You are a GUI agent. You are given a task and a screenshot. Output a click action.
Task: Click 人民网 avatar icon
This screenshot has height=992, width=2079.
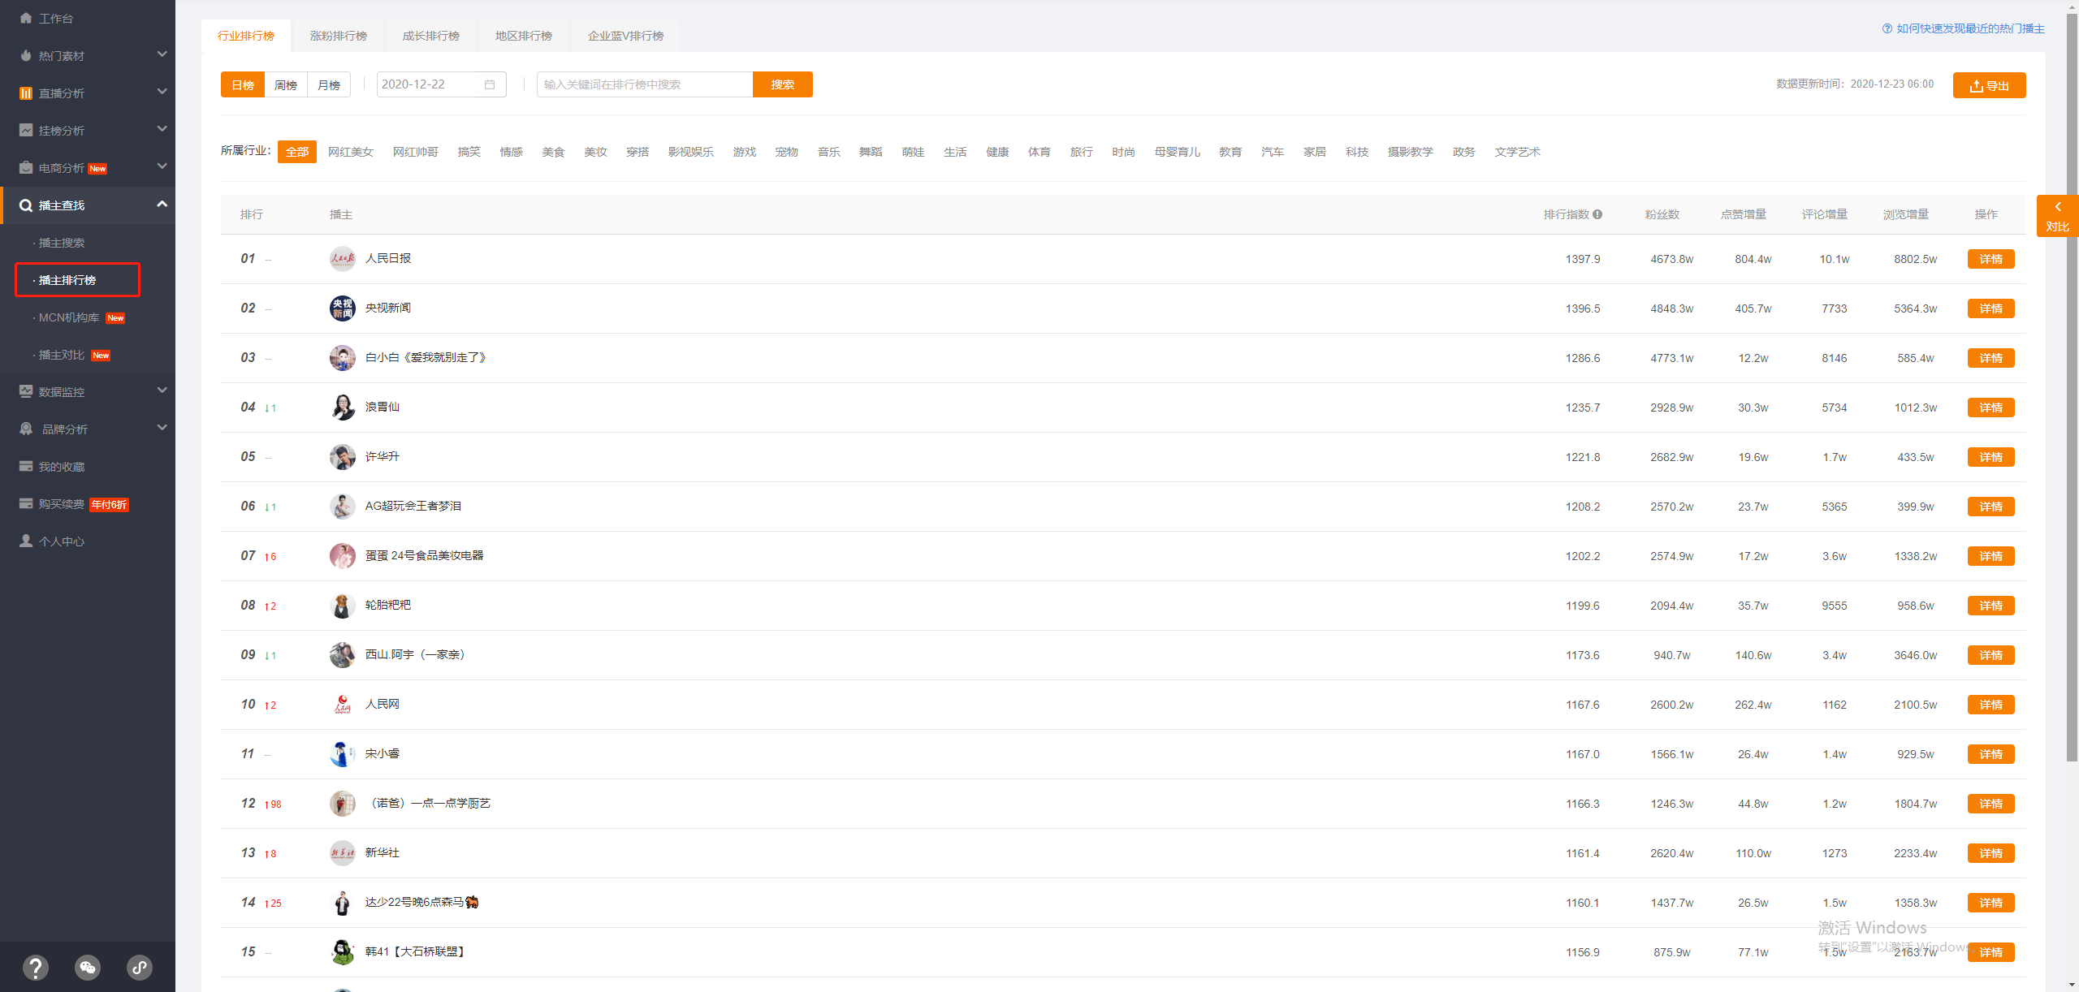pyautogui.click(x=342, y=705)
